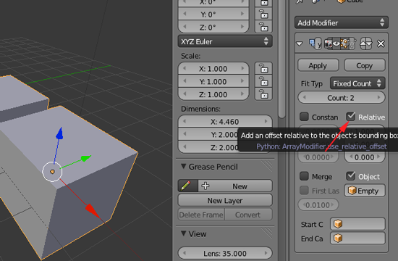The image size is (398, 261).
Task: Enable modifier cage editing icon
Action: point(352,43)
